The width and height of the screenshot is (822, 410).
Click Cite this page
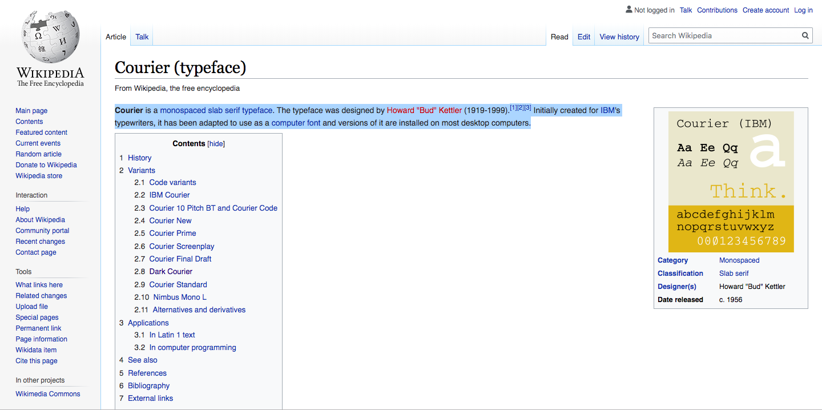[x=37, y=361]
